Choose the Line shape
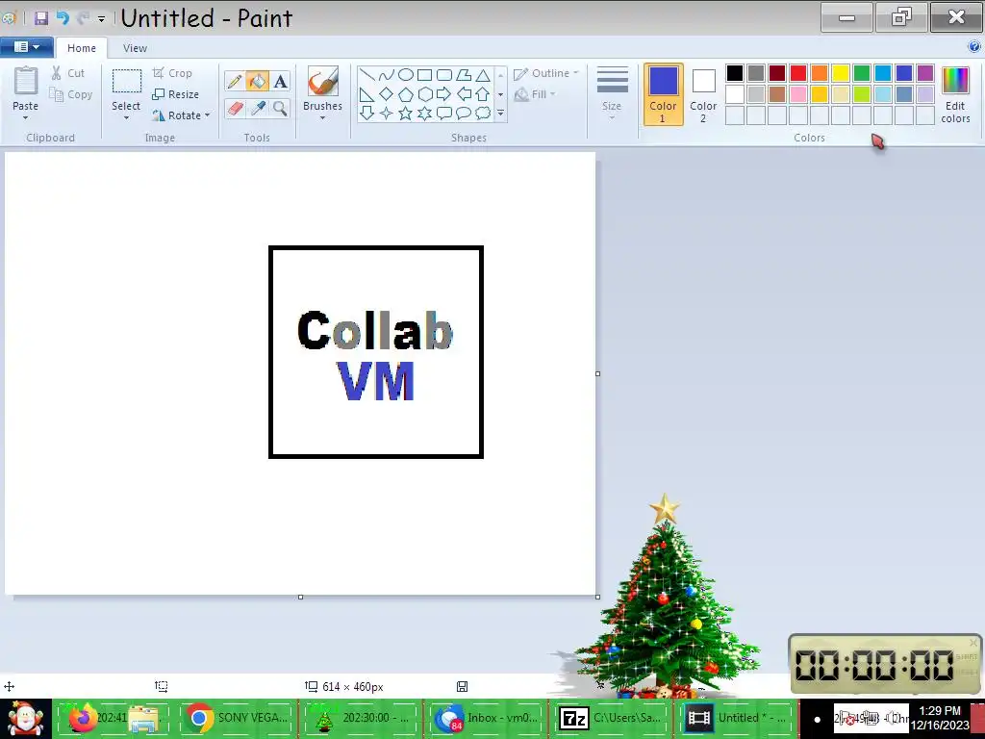This screenshot has width=985, height=739. [x=367, y=75]
